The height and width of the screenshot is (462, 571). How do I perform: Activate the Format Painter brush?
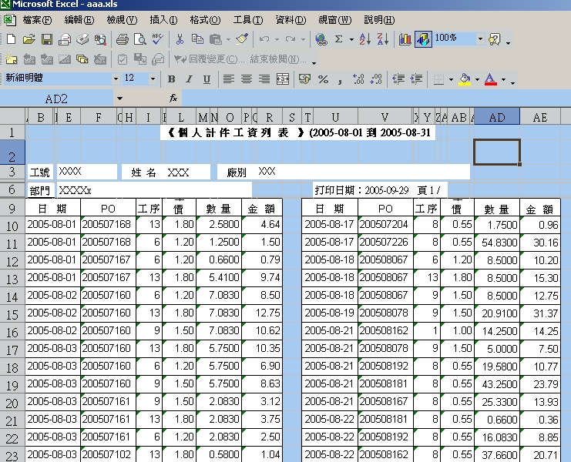[242, 39]
